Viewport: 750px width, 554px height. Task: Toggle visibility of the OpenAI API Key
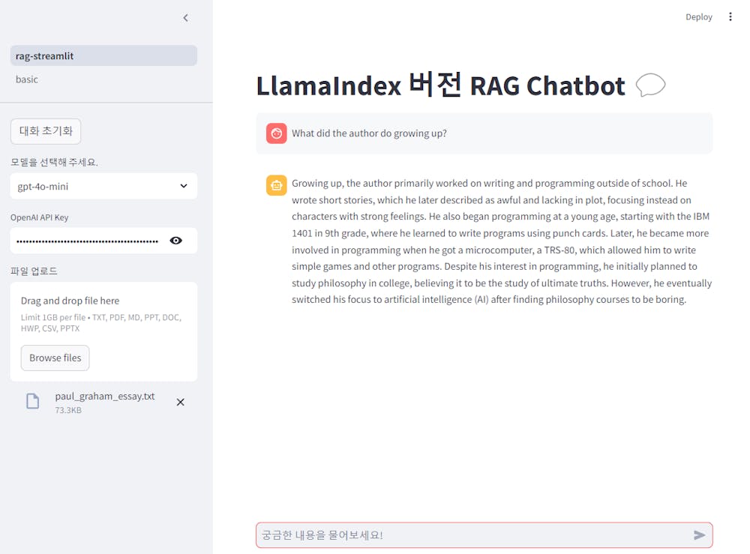click(176, 241)
